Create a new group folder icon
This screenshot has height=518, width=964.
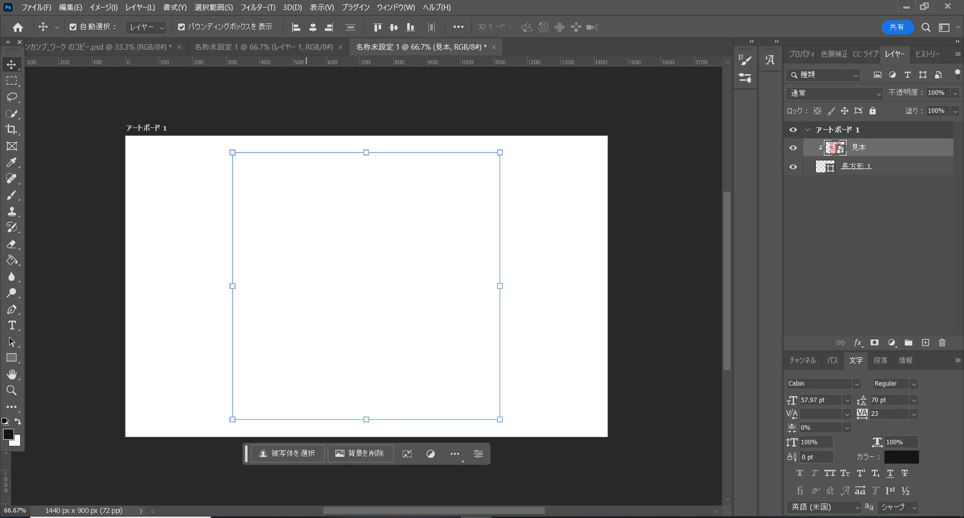pyautogui.click(x=908, y=342)
